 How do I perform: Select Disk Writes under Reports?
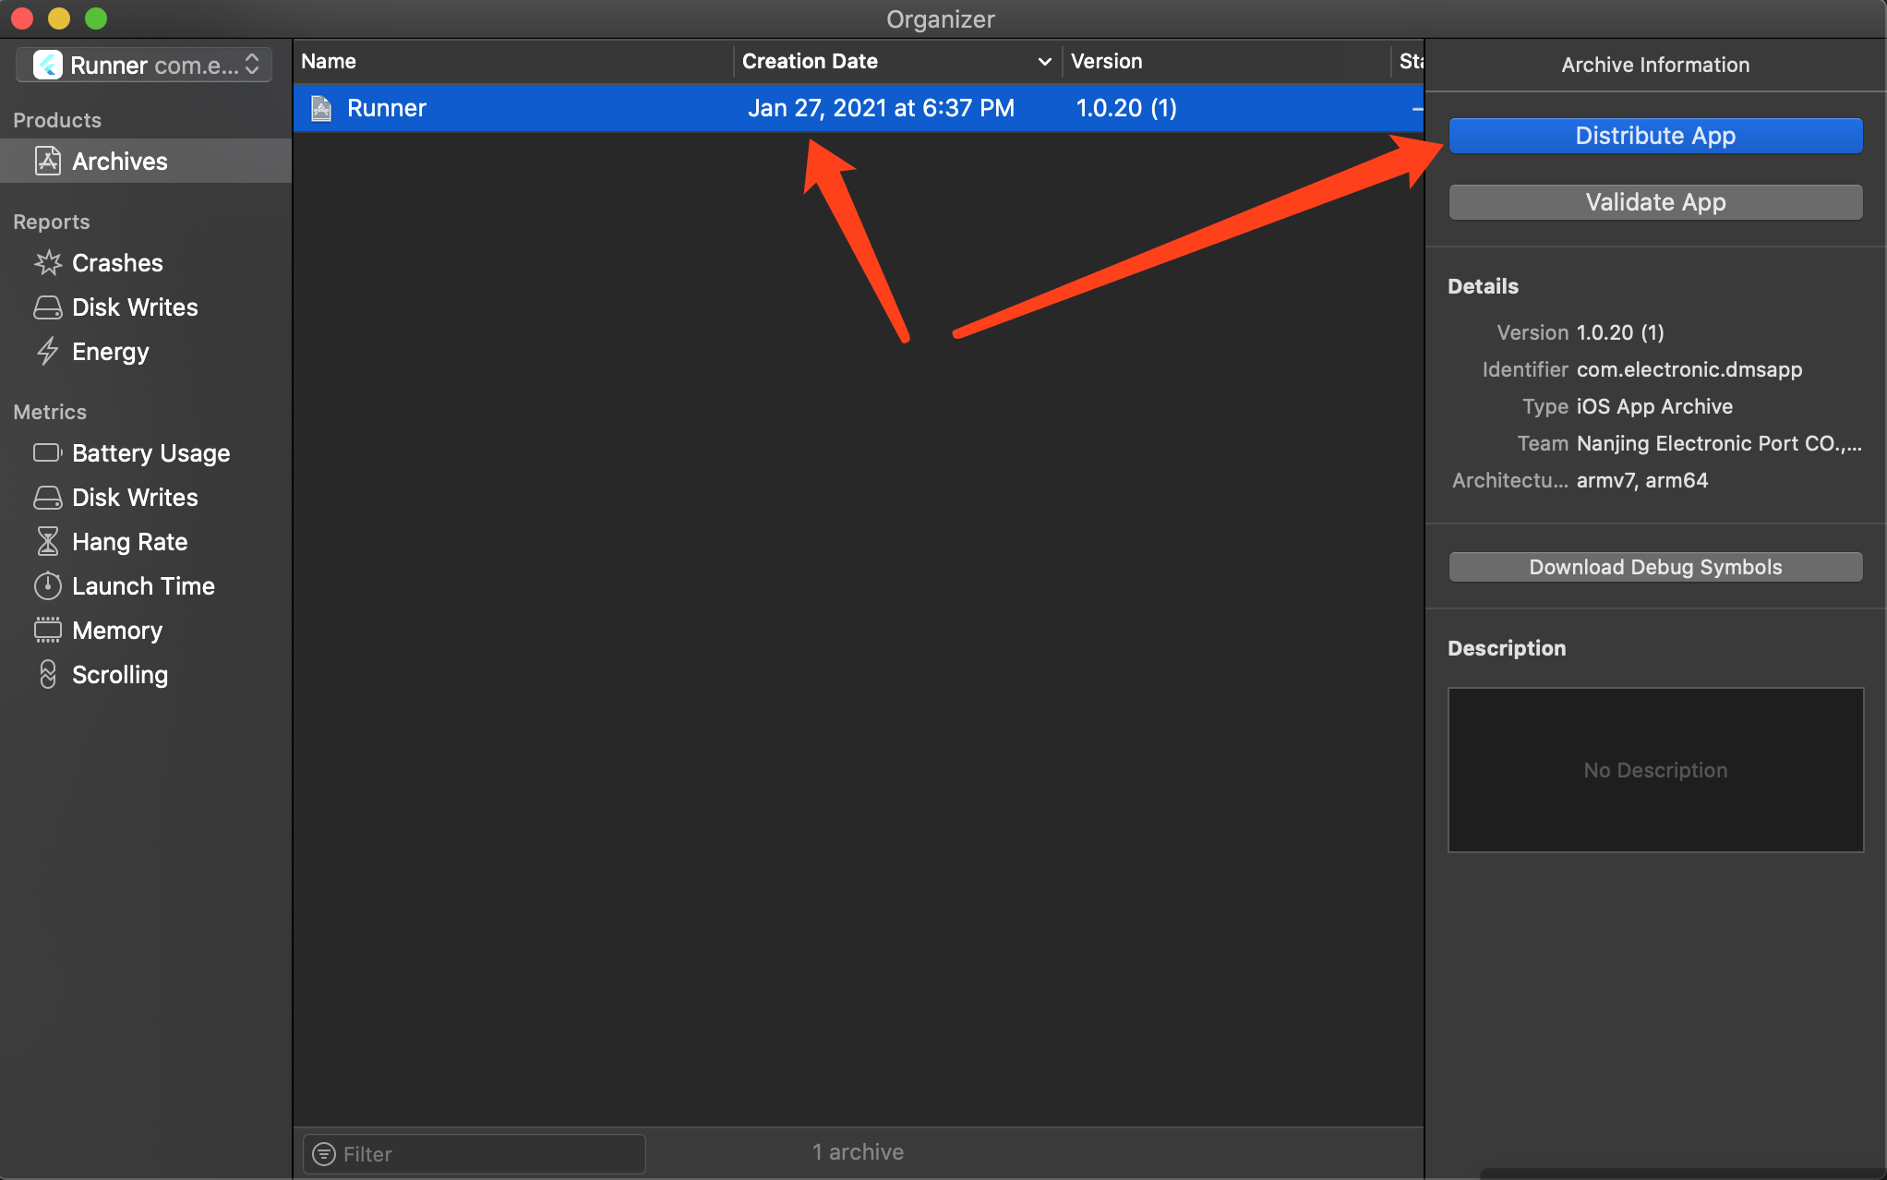coord(134,307)
